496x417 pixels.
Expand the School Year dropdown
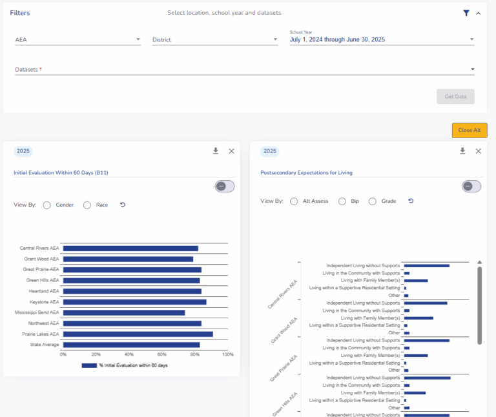pyautogui.click(x=382, y=39)
